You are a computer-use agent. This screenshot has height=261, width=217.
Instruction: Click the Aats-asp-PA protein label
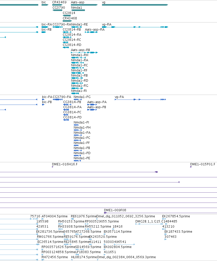pyautogui.click(x=97, y=102)
